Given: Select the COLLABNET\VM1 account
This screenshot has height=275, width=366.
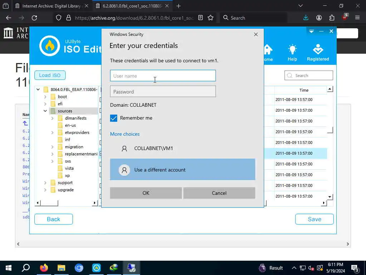Looking at the screenshot, I should [x=183, y=148].
